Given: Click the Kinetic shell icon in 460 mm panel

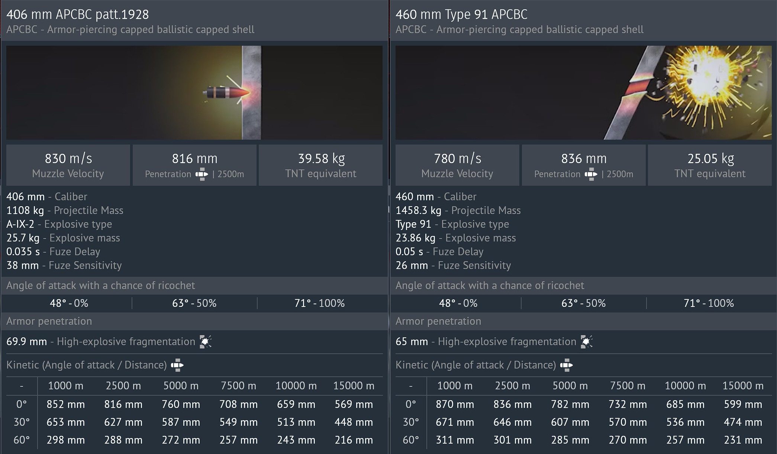Looking at the screenshot, I should click(x=566, y=365).
